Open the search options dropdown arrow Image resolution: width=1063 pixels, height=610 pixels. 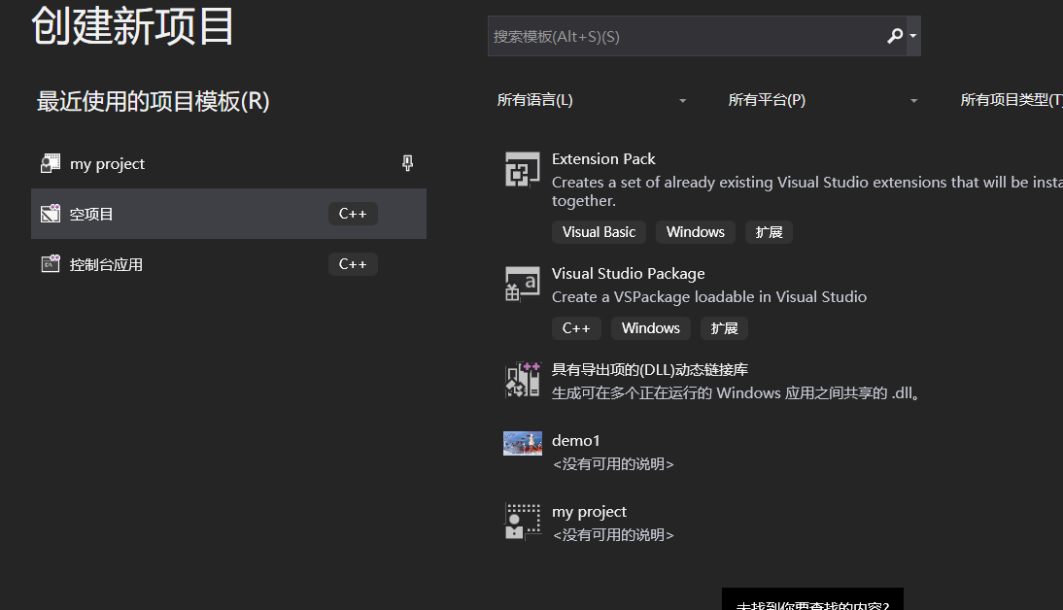click(913, 36)
